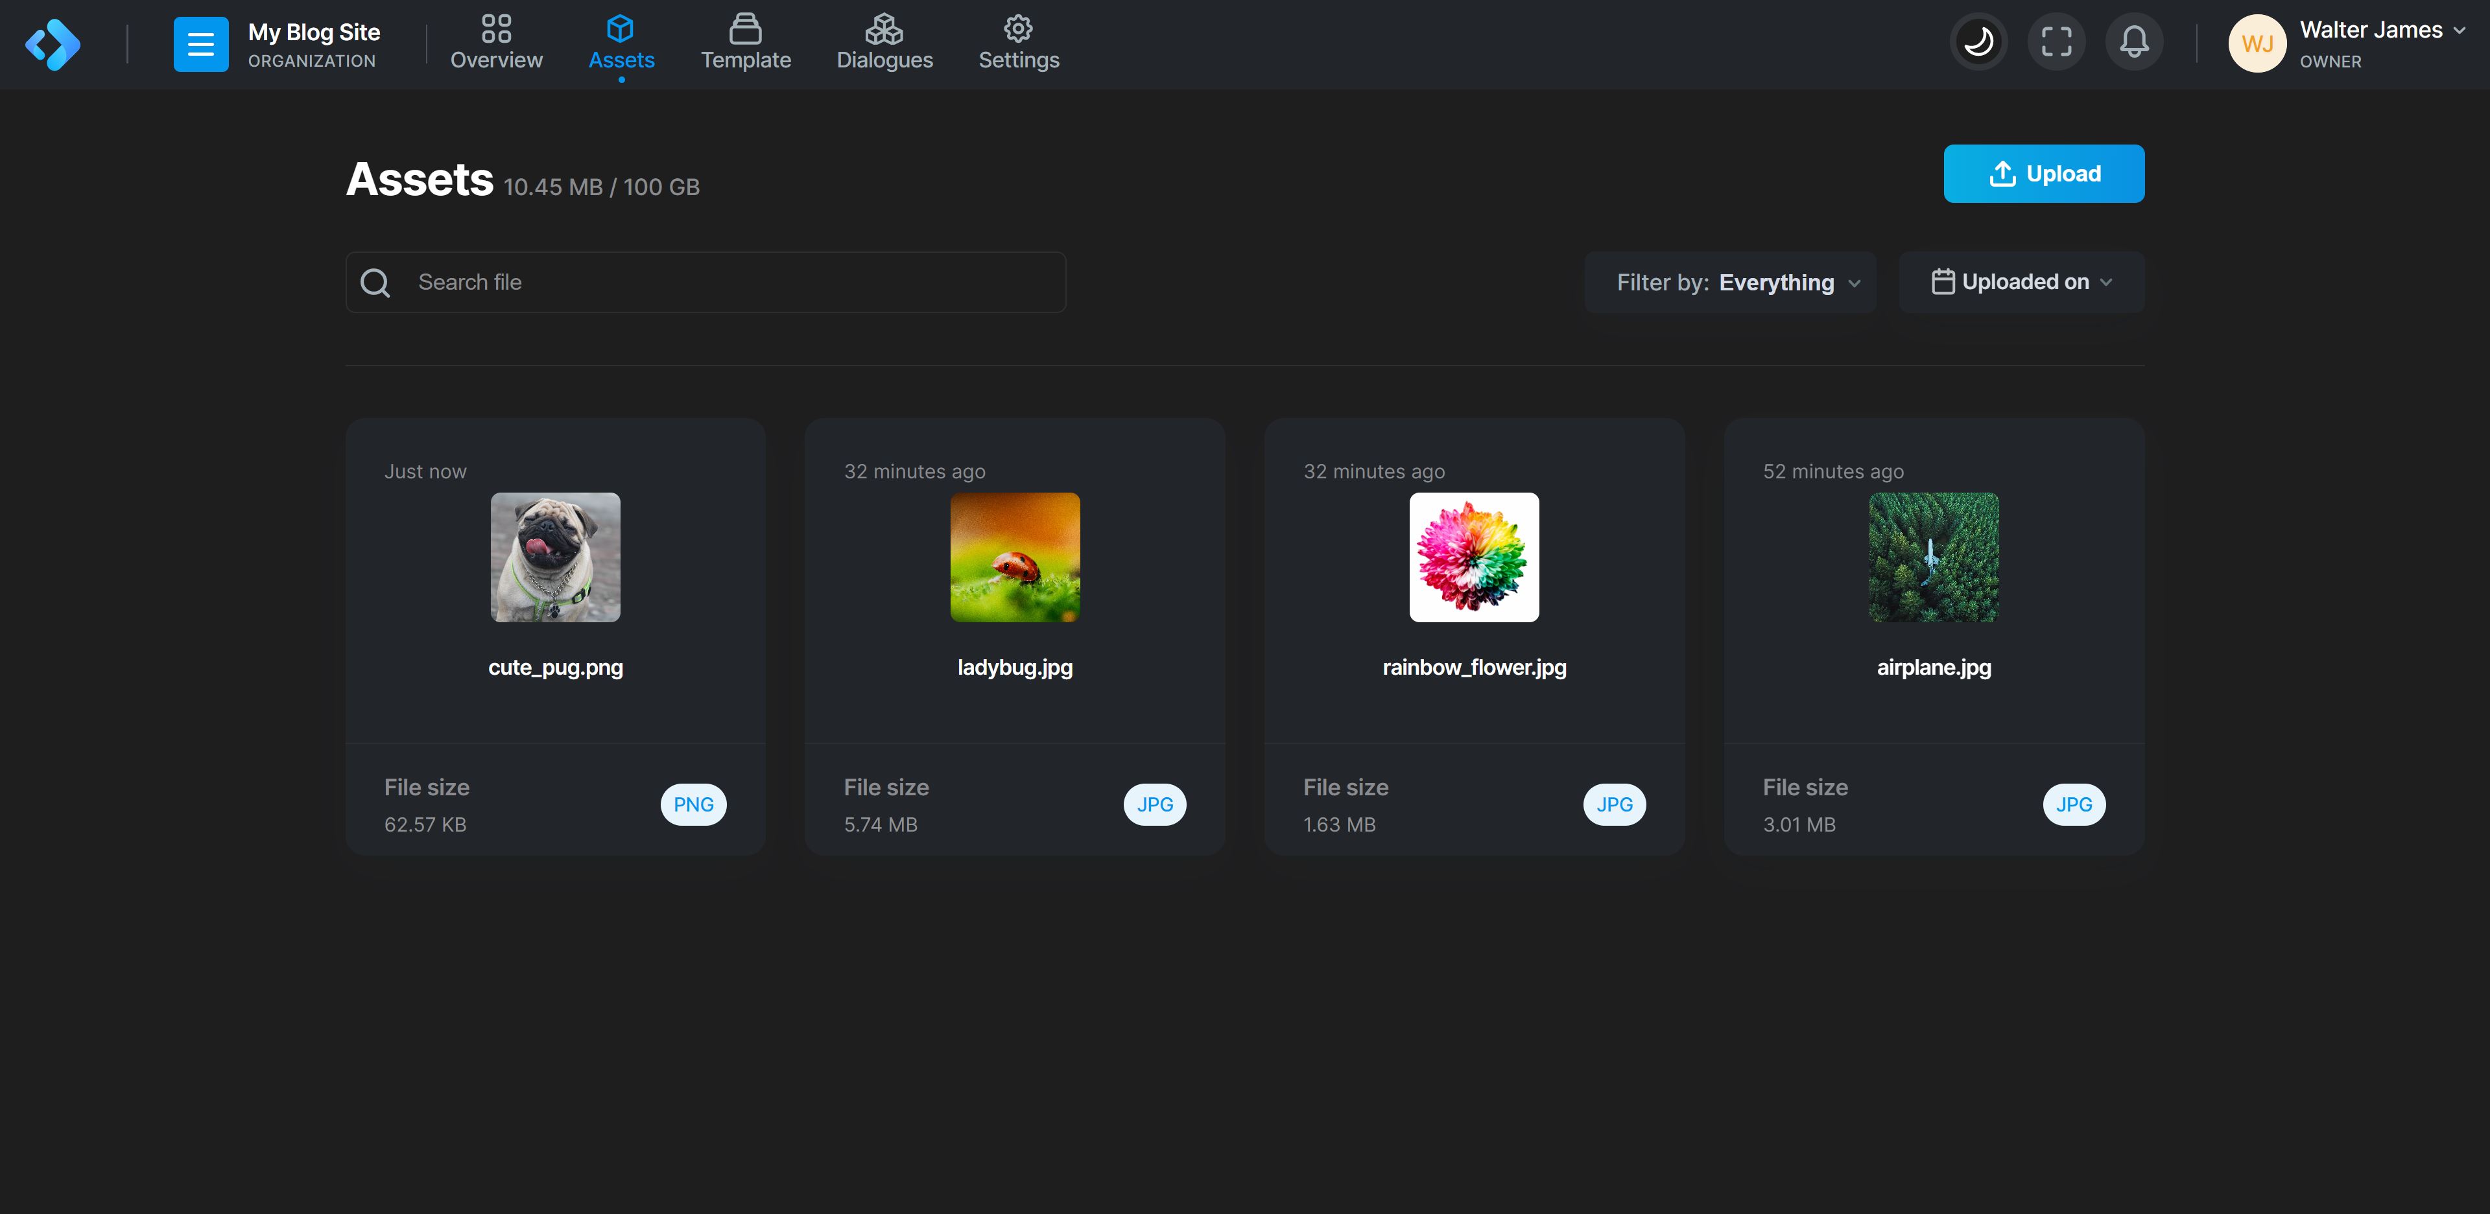Expand the Walter James account menu
The image size is (2490, 1214).
(x=2381, y=31)
